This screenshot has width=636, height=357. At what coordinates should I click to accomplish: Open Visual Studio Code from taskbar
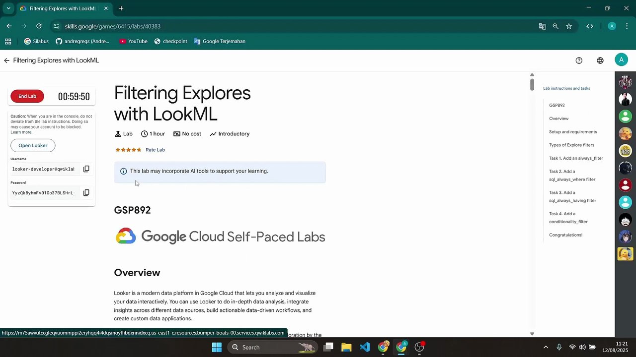click(365, 347)
